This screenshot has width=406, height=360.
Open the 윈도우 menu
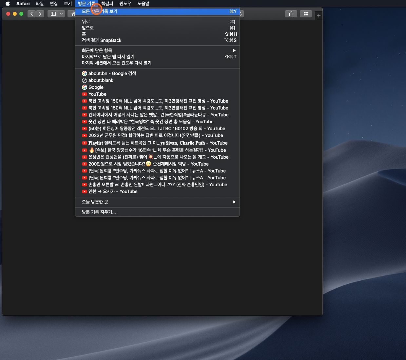[x=125, y=4]
